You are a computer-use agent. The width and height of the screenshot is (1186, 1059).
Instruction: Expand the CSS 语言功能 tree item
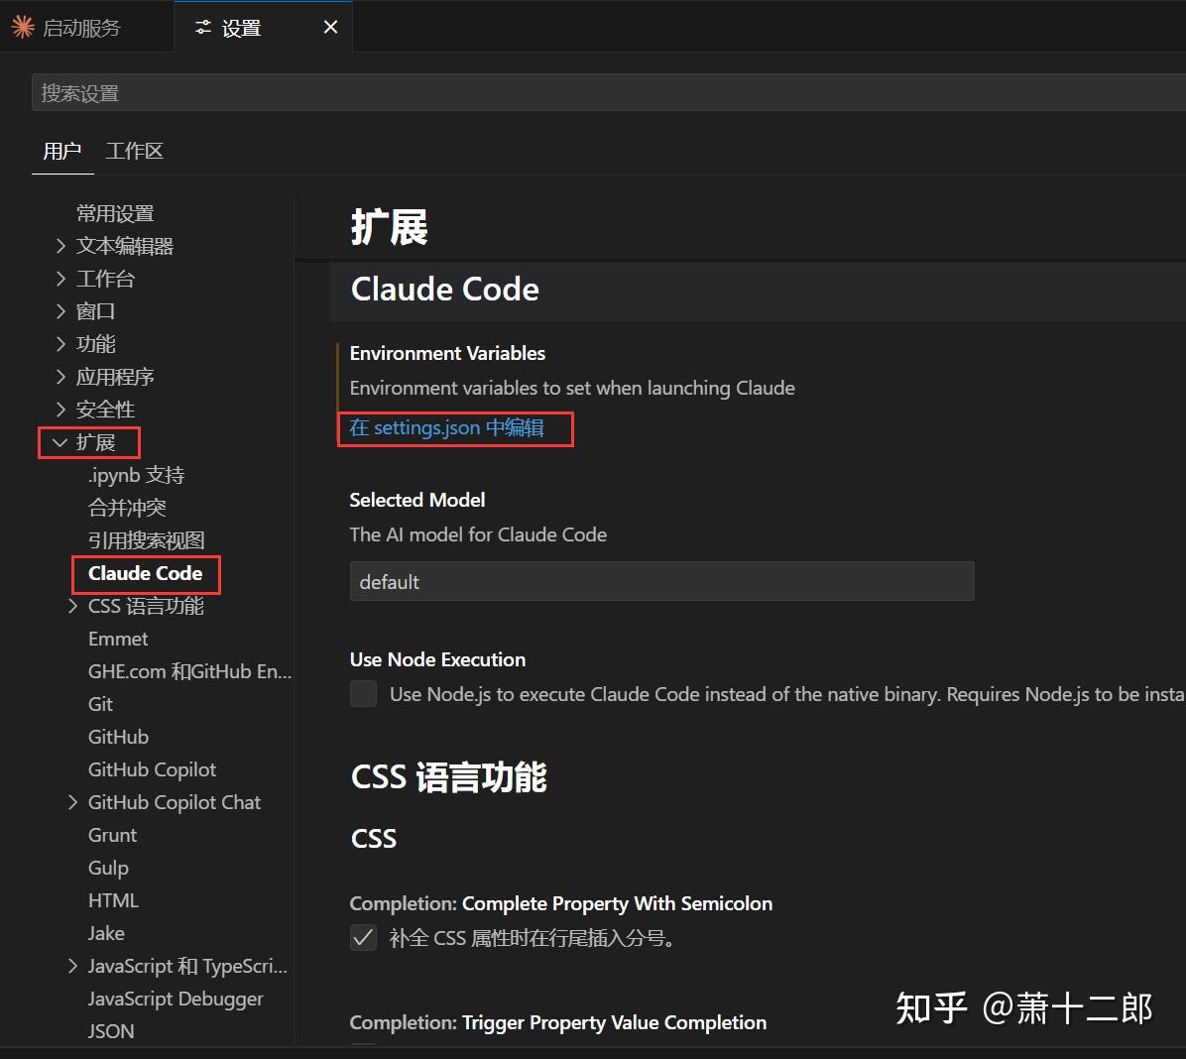tap(72, 606)
